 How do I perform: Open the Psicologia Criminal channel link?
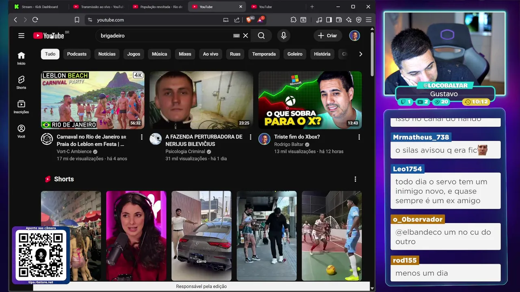185,152
